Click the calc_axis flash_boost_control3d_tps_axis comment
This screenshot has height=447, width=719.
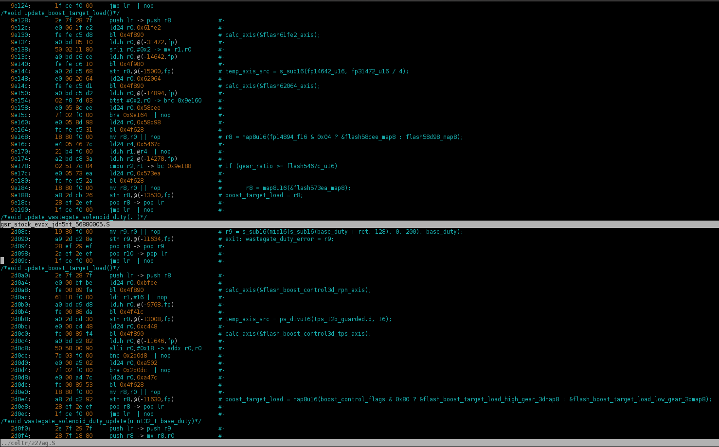tap(298, 334)
